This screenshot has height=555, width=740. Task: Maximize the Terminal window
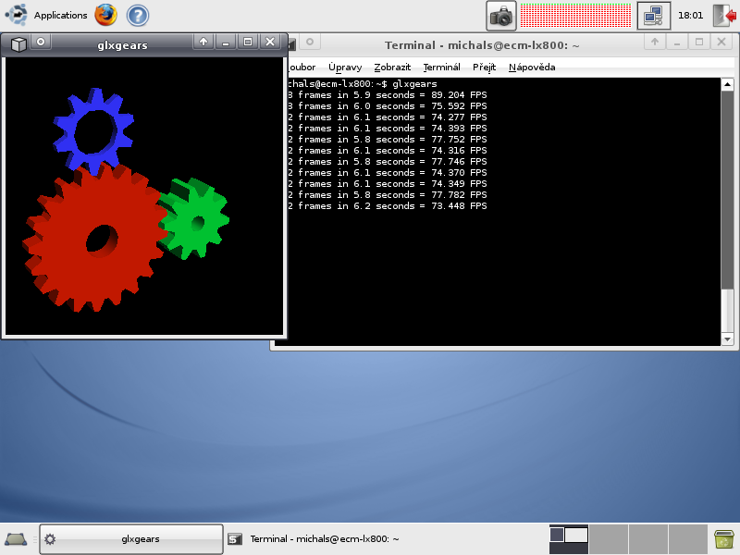pos(699,42)
